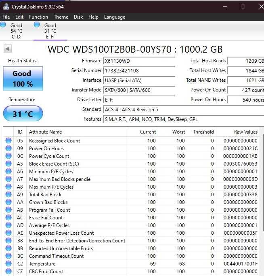Viewport: 264px width, 276px height.
Task: Click the Power On Hours value 540 hours
Action: [x=246, y=100]
